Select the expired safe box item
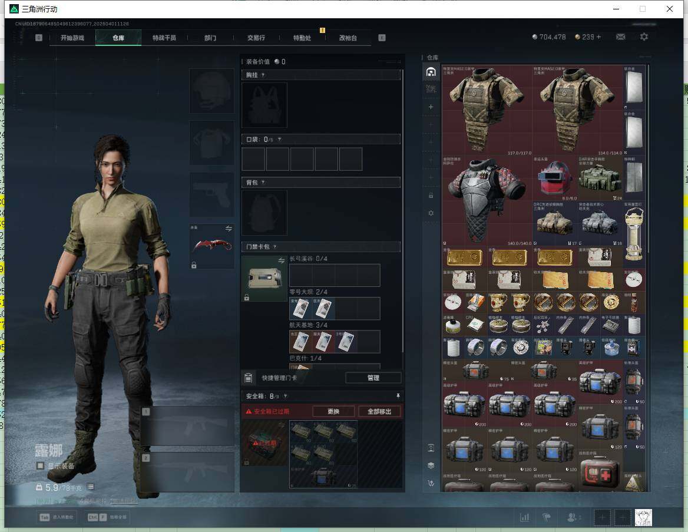 [x=264, y=443]
